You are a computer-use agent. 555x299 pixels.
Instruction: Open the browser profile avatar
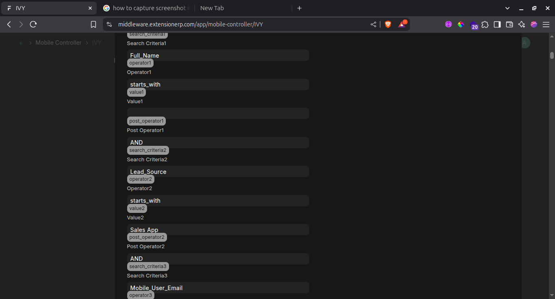point(534,24)
